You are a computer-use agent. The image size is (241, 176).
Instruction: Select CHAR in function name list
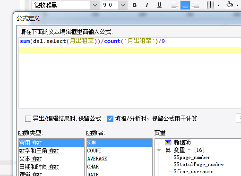pyautogui.click(x=120, y=167)
